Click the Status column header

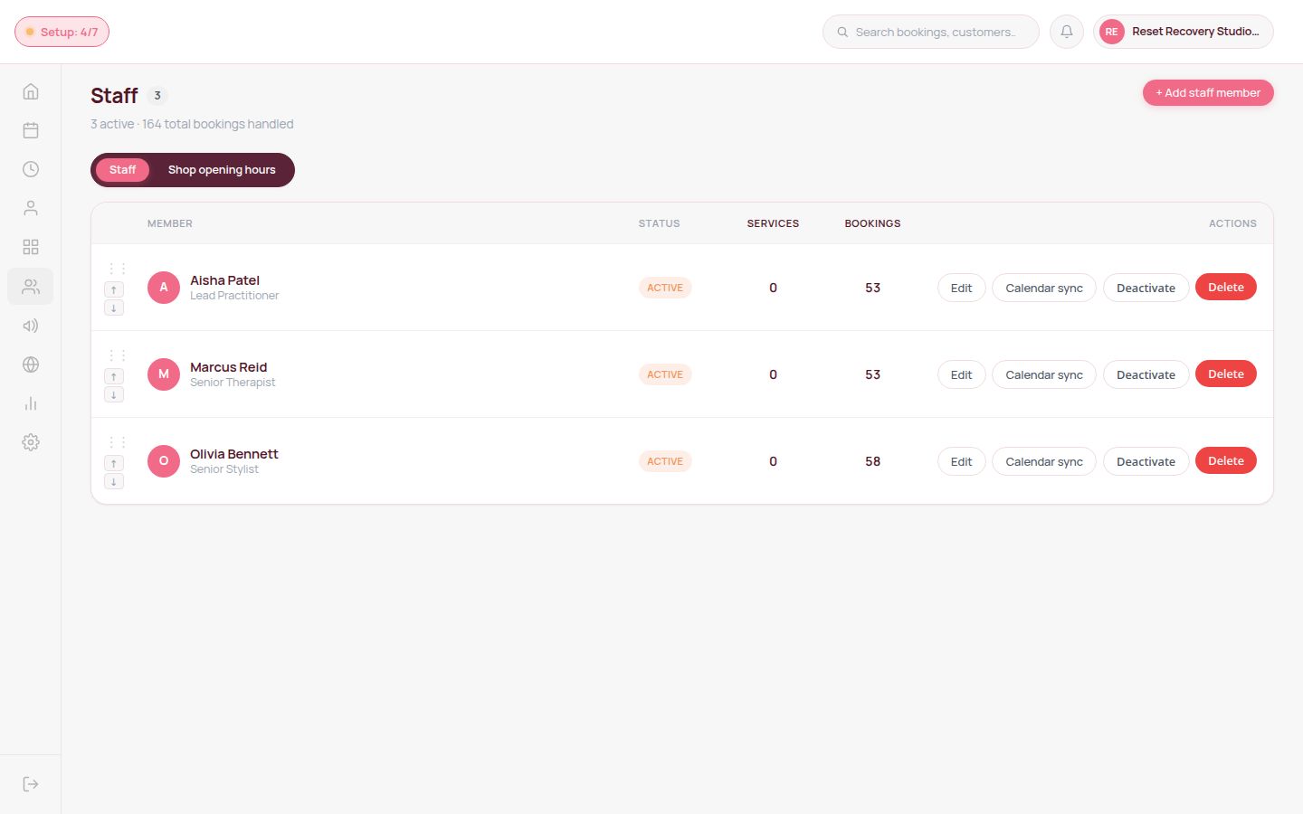(659, 223)
